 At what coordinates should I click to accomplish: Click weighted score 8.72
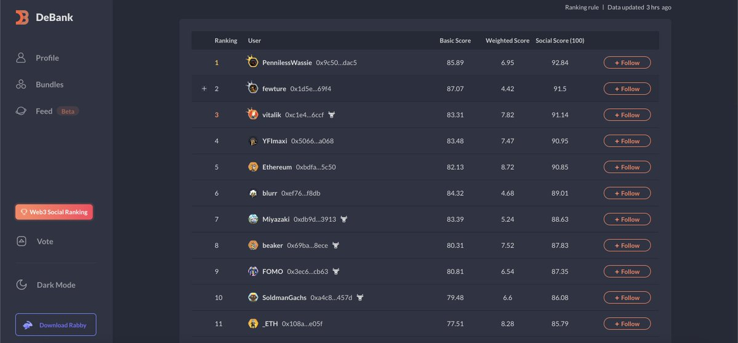pyautogui.click(x=507, y=167)
